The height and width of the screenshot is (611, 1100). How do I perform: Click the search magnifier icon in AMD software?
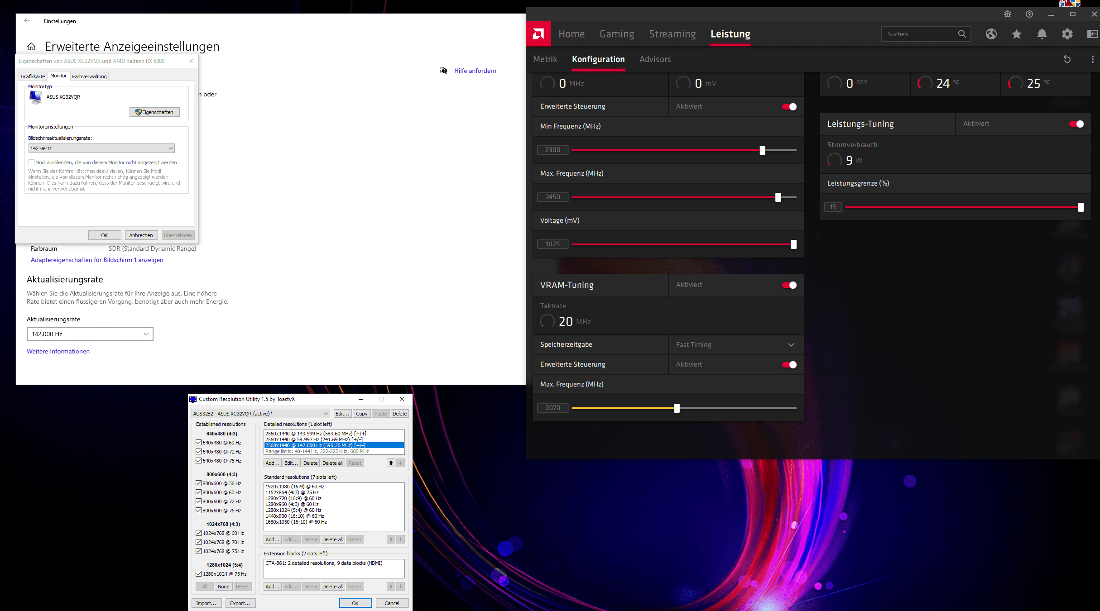pyautogui.click(x=962, y=34)
